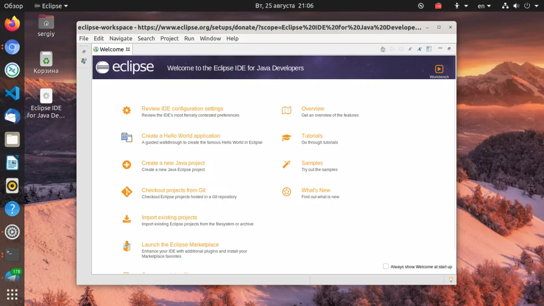Click the customize page layout icon
544x306 pixels.
(429, 49)
